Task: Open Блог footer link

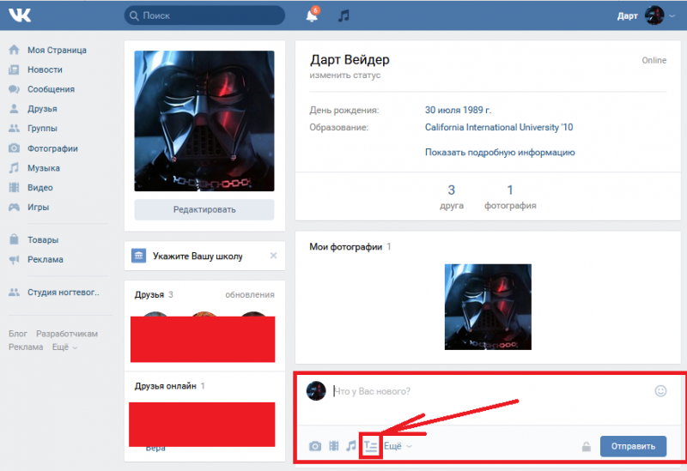Action: point(18,334)
